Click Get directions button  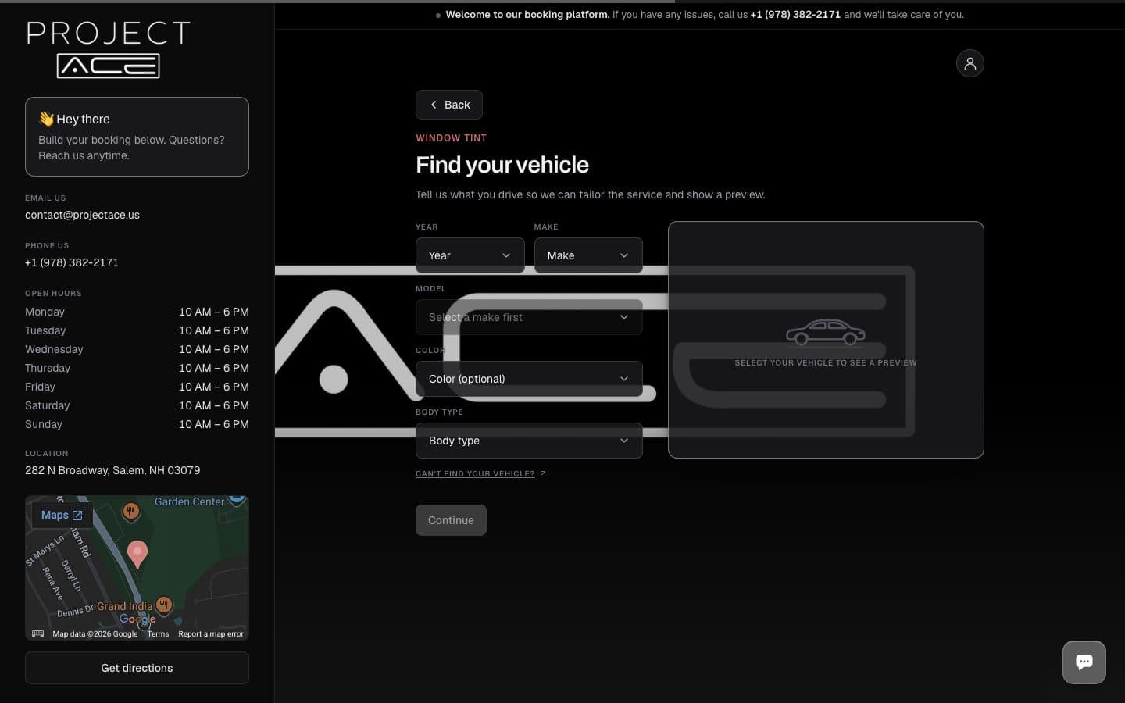(137, 668)
